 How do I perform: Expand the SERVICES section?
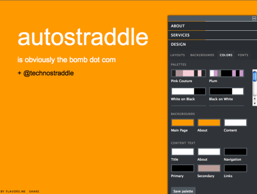[x=212, y=35]
